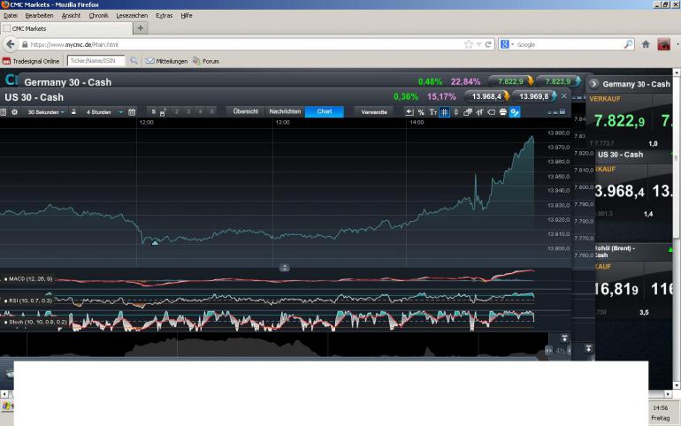Click the Ticker/Name/ISIN search field
The width and height of the screenshot is (681, 426).
click(x=96, y=61)
